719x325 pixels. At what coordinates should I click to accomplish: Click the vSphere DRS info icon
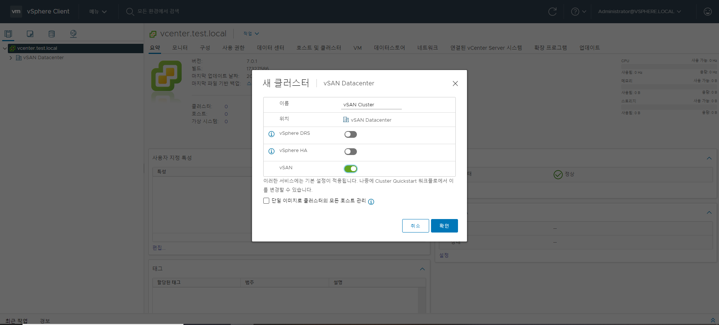(271, 134)
